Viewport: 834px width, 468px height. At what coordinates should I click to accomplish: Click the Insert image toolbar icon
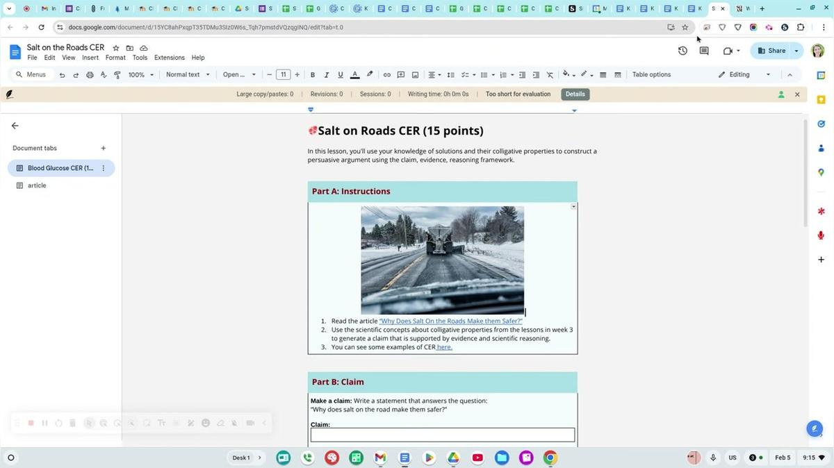pos(415,75)
